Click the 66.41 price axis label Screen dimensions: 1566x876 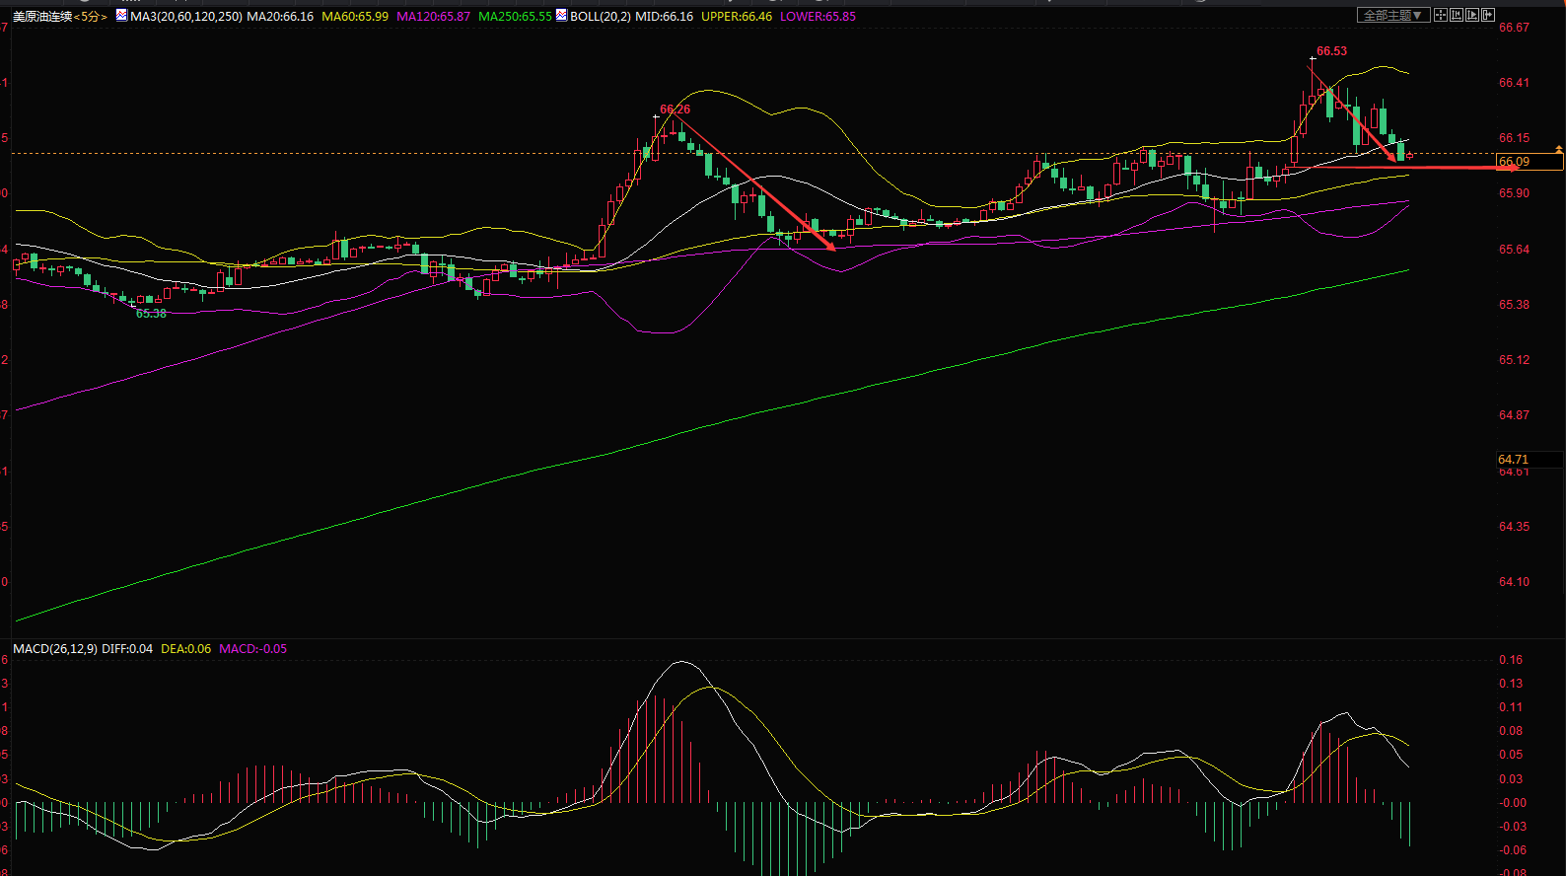[x=1514, y=83]
